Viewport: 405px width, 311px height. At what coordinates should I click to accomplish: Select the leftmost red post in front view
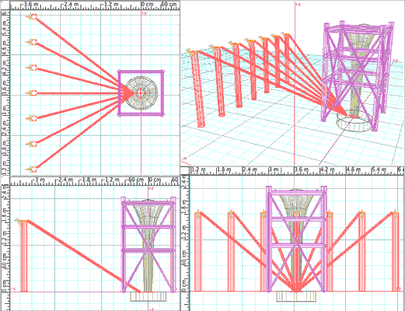click(198, 251)
